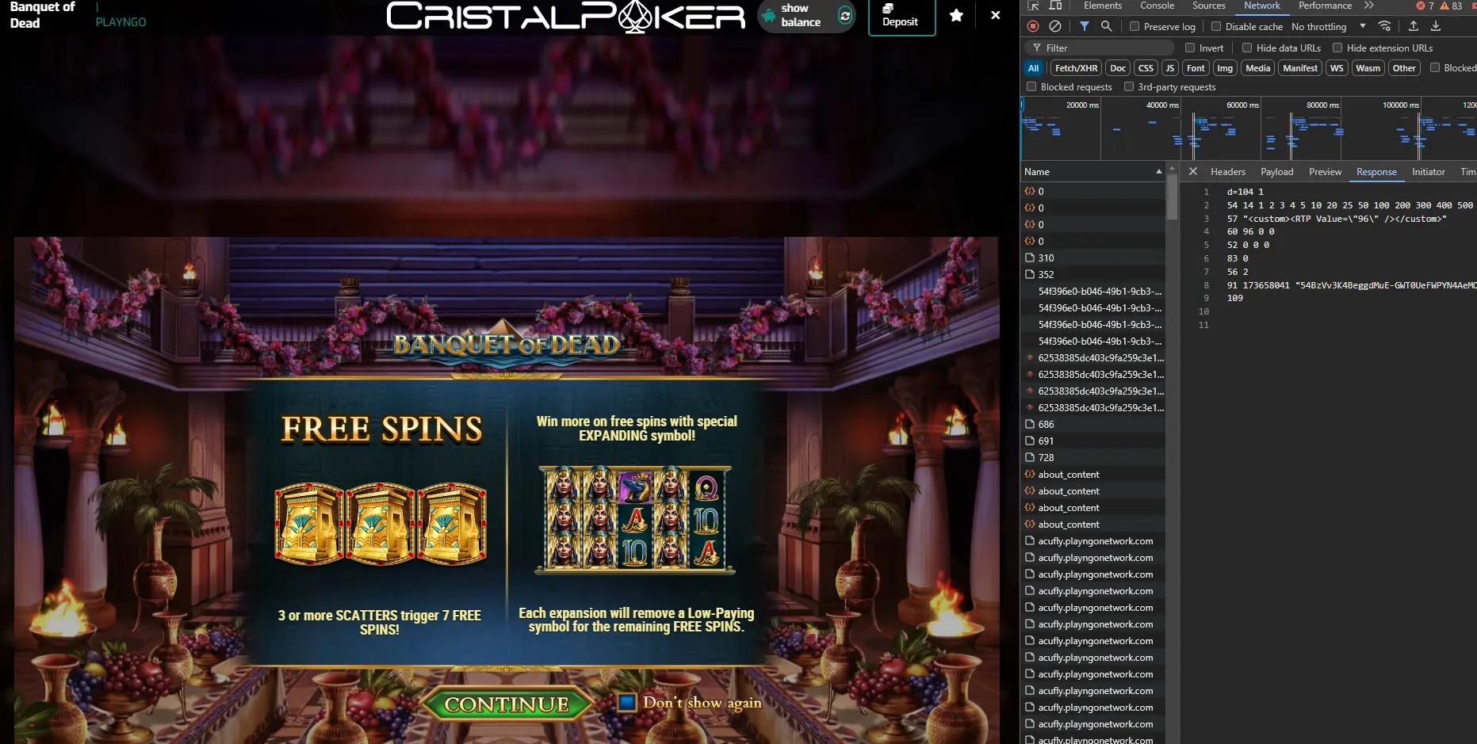Click the export HAR download icon
The width and height of the screenshot is (1477, 744).
click(1436, 26)
